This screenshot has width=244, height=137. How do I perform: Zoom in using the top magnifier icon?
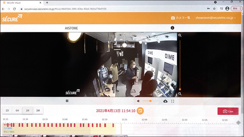pos(180,35)
